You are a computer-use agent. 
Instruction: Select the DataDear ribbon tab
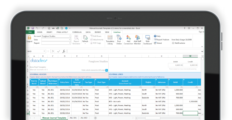tap(117, 32)
